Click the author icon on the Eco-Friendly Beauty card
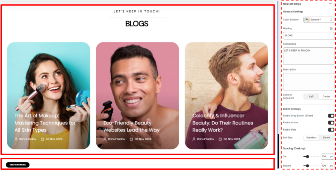This screenshot has width=336, height=170. click(x=105, y=139)
